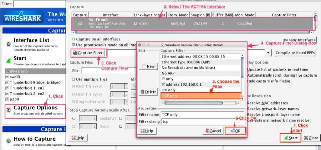The width and height of the screenshot is (321, 150).
Task: Click Help in Capture Options window
Action: (78, 138)
